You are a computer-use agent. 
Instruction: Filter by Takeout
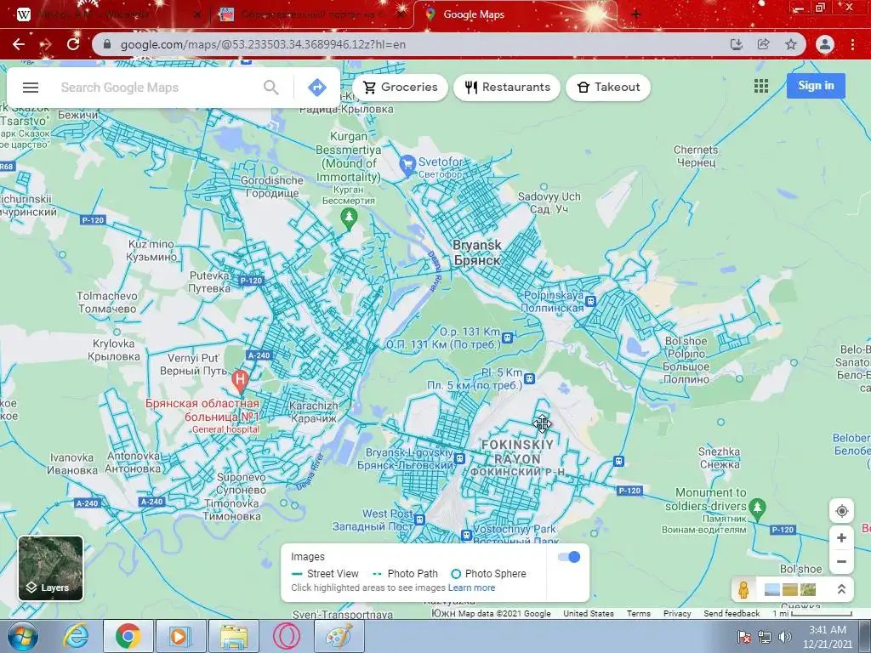pos(607,88)
